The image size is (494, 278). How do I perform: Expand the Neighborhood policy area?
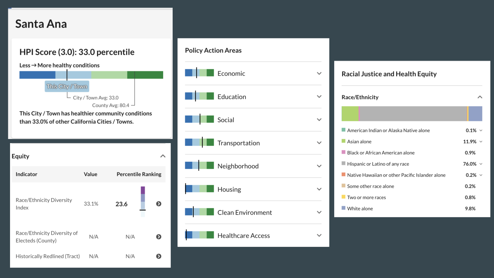pyautogui.click(x=319, y=166)
